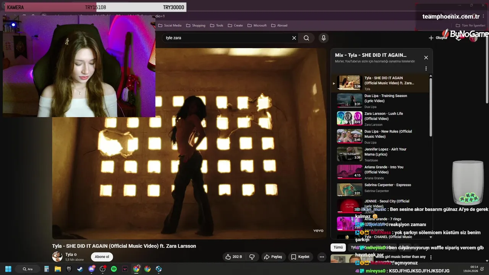
Task: Open the Shopping bookmarks folder
Action: pyautogui.click(x=196, y=26)
